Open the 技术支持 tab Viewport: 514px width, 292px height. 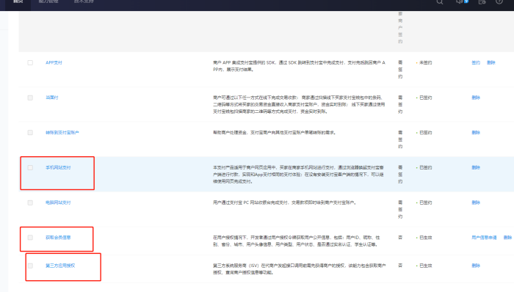pyautogui.click(x=84, y=1)
